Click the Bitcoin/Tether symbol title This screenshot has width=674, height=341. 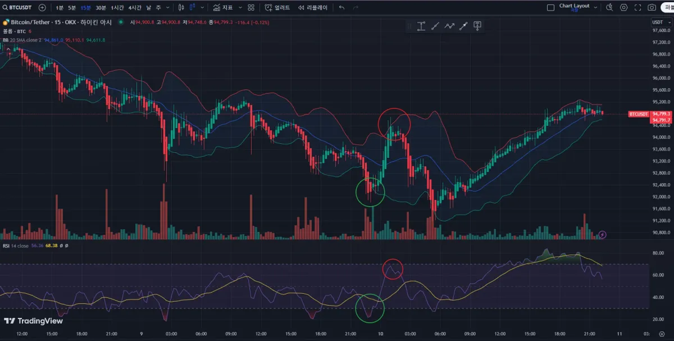coord(61,22)
